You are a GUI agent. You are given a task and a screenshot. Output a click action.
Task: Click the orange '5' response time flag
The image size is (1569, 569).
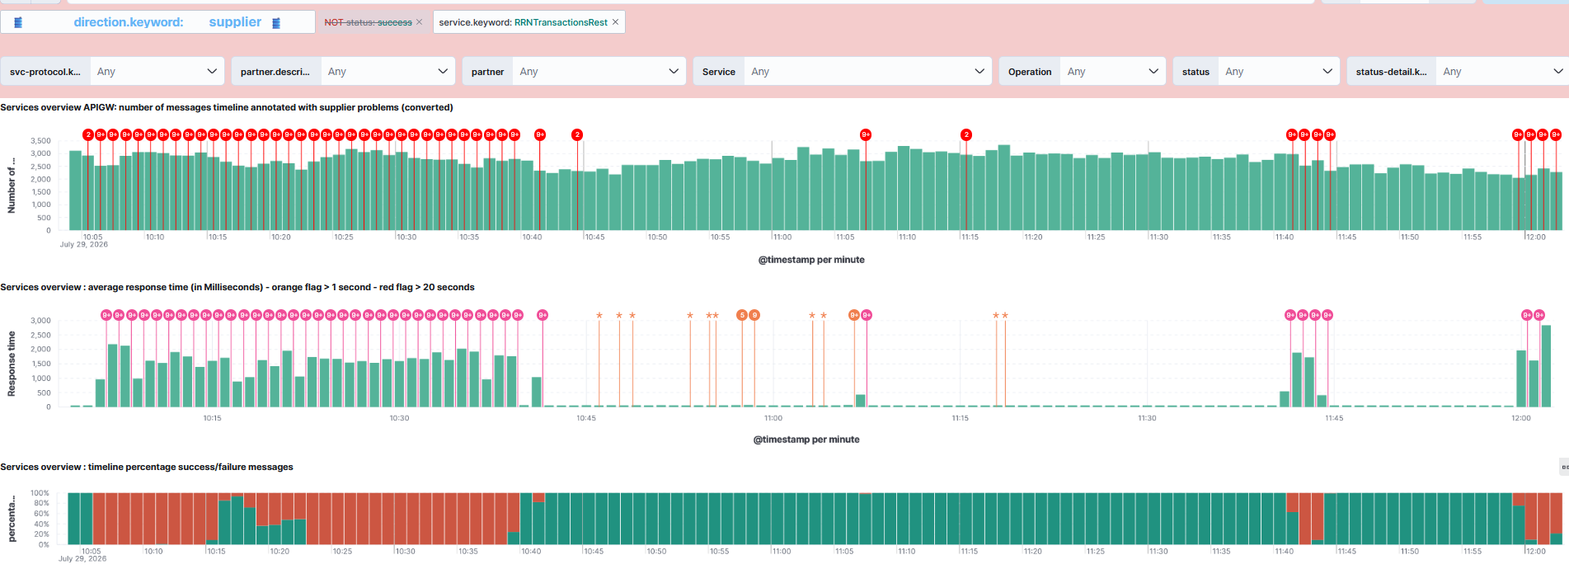point(742,315)
